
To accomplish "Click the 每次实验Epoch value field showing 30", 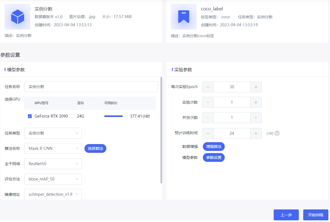I will [x=232, y=87].
